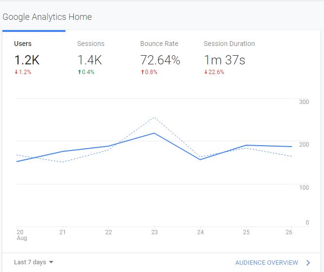
Task: Click the 100 y-axis label
Action: tap(304, 188)
